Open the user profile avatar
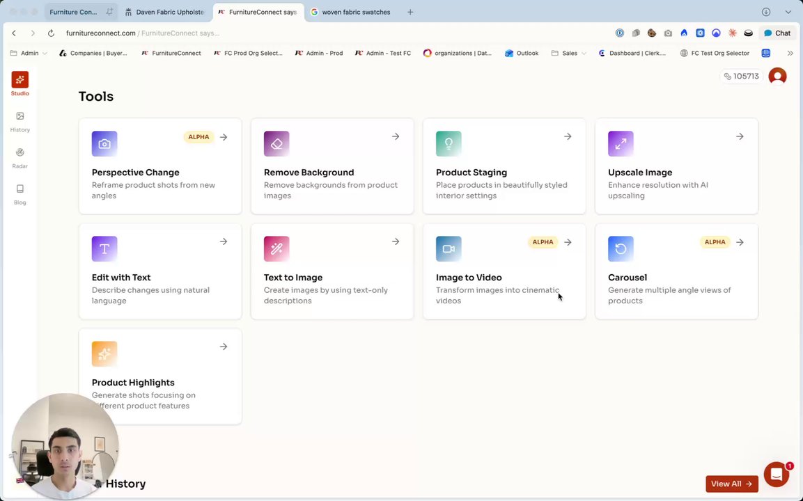 [777, 77]
